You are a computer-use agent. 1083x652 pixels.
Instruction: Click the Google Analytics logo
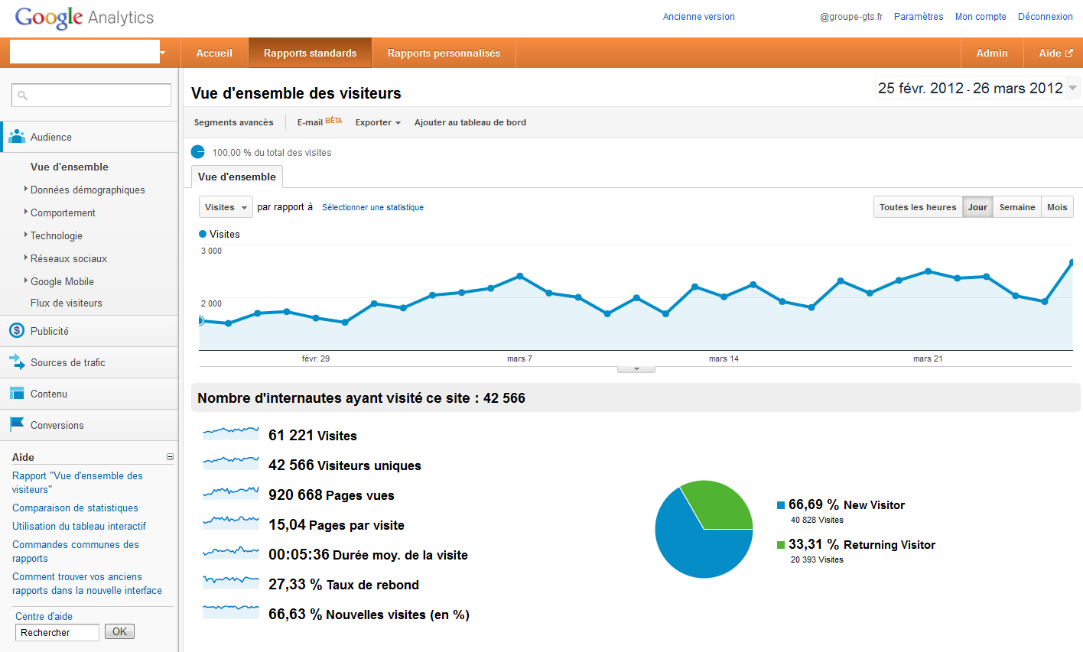pos(84,18)
